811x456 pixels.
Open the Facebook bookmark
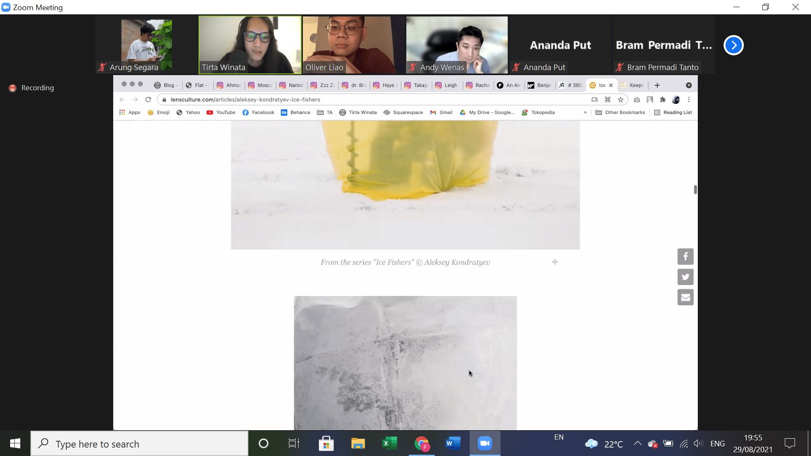click(x=259, y=112)
